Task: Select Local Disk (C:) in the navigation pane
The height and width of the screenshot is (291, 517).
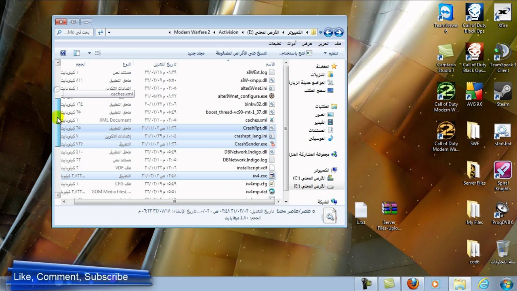Action: tap(313, 178)
